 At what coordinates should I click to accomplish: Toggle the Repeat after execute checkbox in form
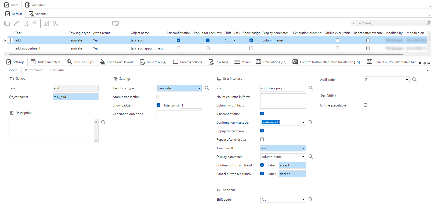262,139
